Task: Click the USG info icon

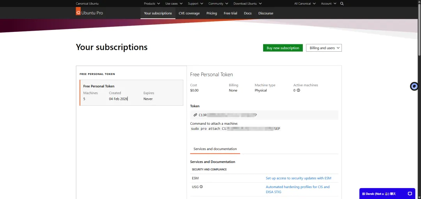Action: [201, 187]
